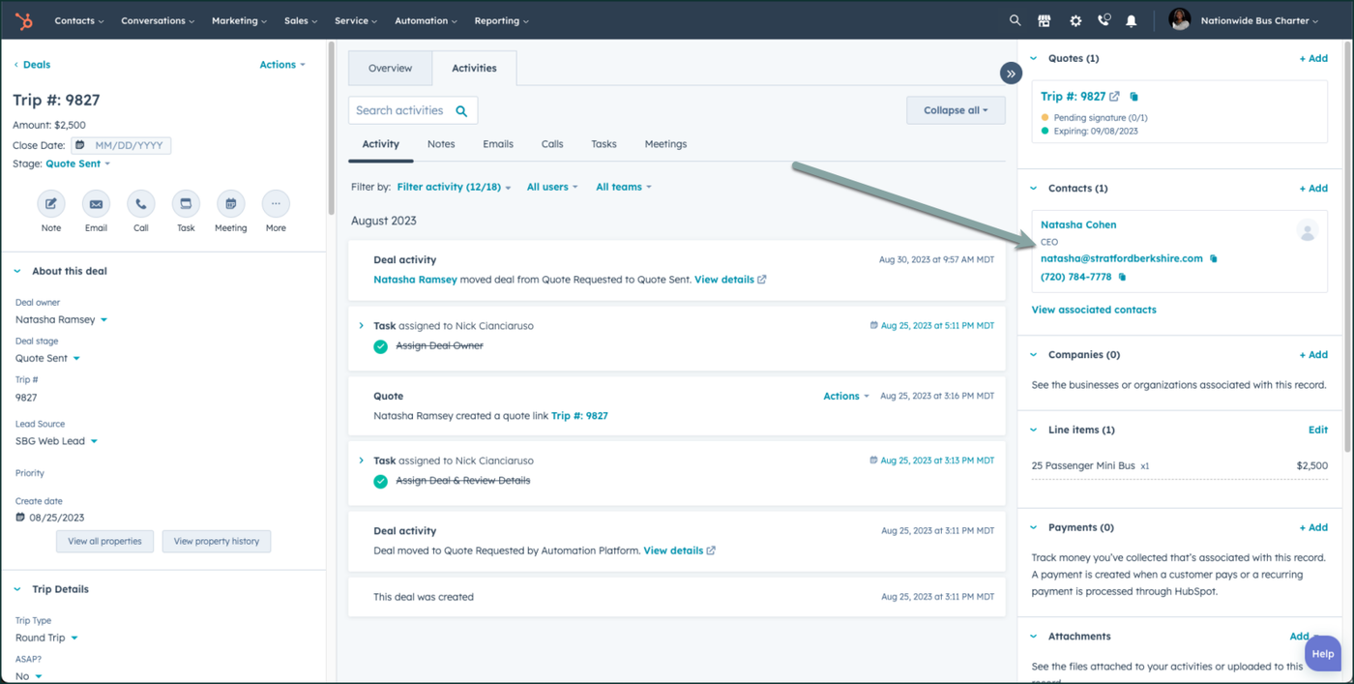
Task: Switch to the Meetings activity tab
Action: tap(665, 144)
